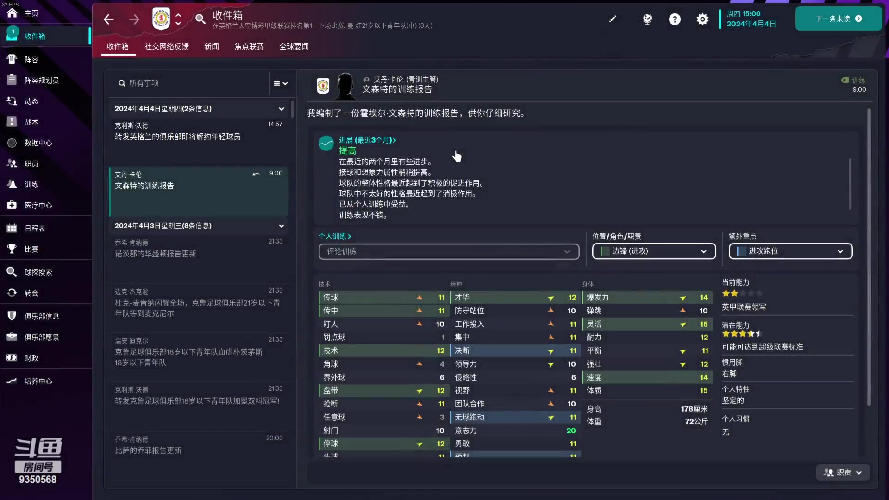Viewport: 889px width, 500px height.
Task: Open the 财政 finances page
Action: click(x=31, y=358)
